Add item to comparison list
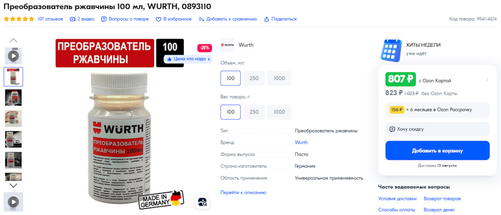The image size is (501, 215). (x=228, y=19)
